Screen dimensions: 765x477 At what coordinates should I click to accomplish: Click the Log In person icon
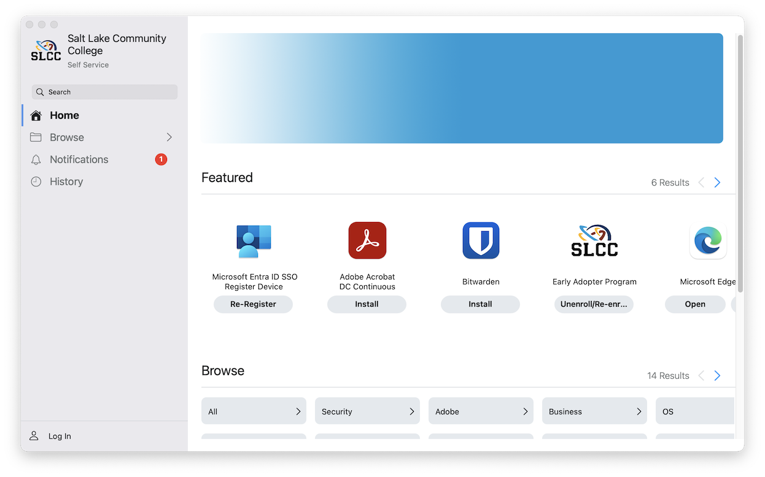click(34, 436)
